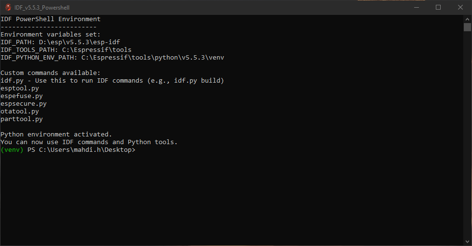Viewport: 472px width, 246px height.
Task: Click the espefuse.py command text
Action: (22, 96)
